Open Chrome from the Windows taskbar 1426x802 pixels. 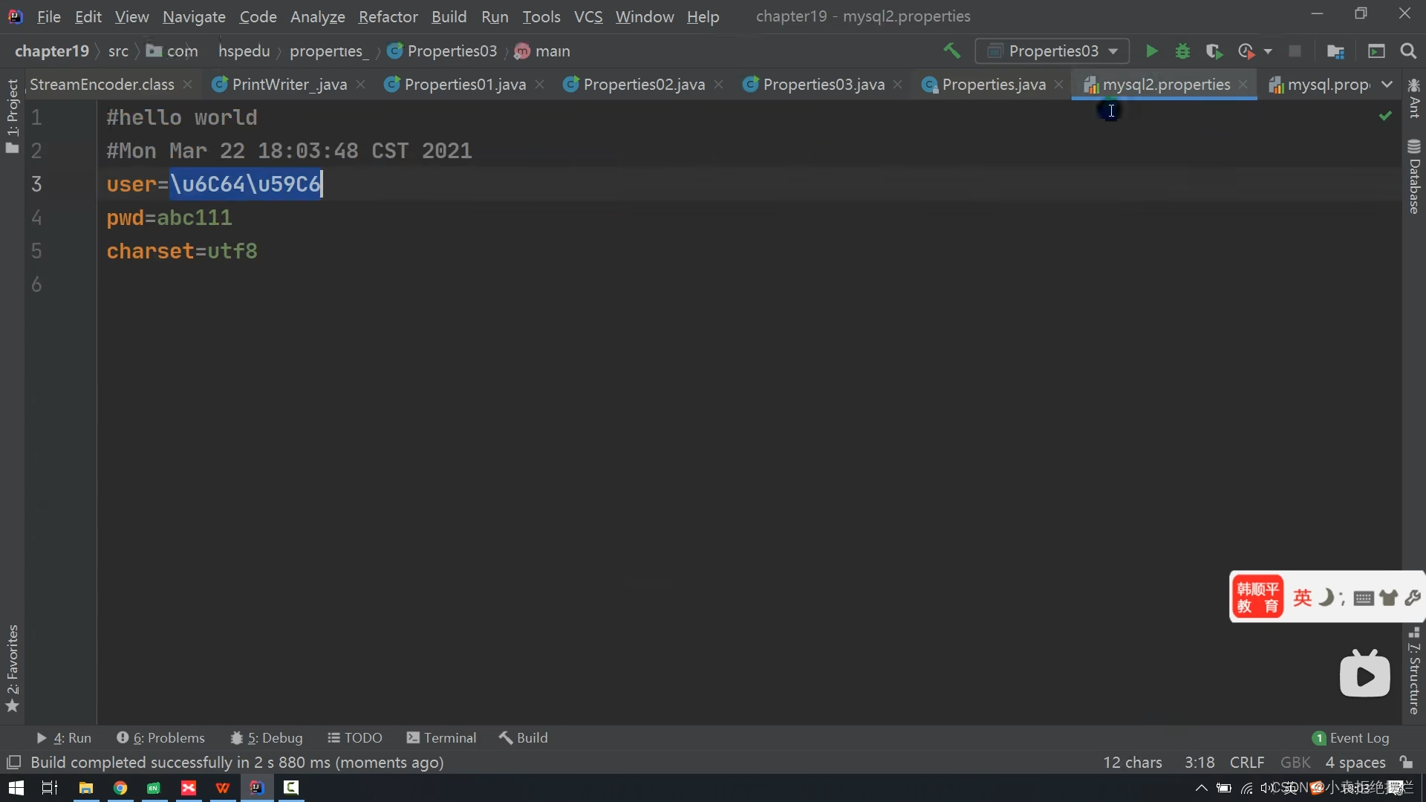120,788
